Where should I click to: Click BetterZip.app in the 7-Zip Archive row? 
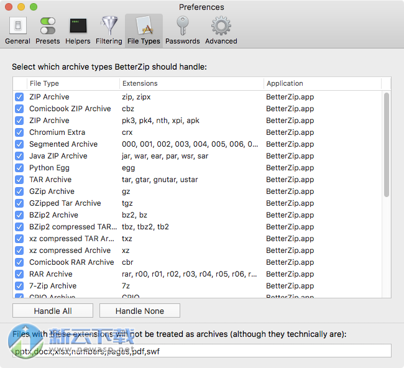click(290, 286)
